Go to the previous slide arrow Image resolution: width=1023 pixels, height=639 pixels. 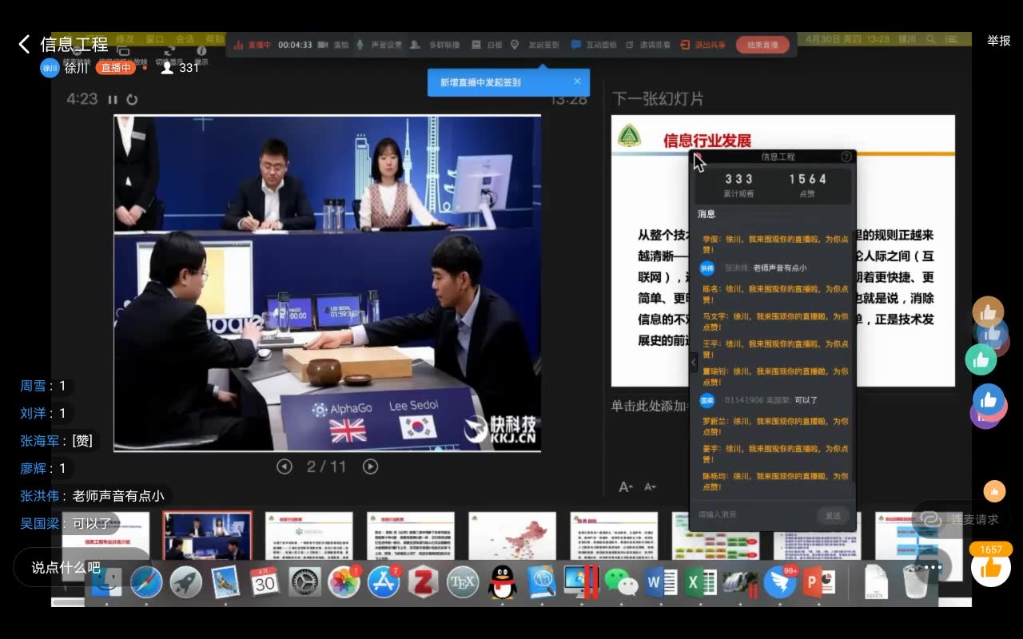285,466
